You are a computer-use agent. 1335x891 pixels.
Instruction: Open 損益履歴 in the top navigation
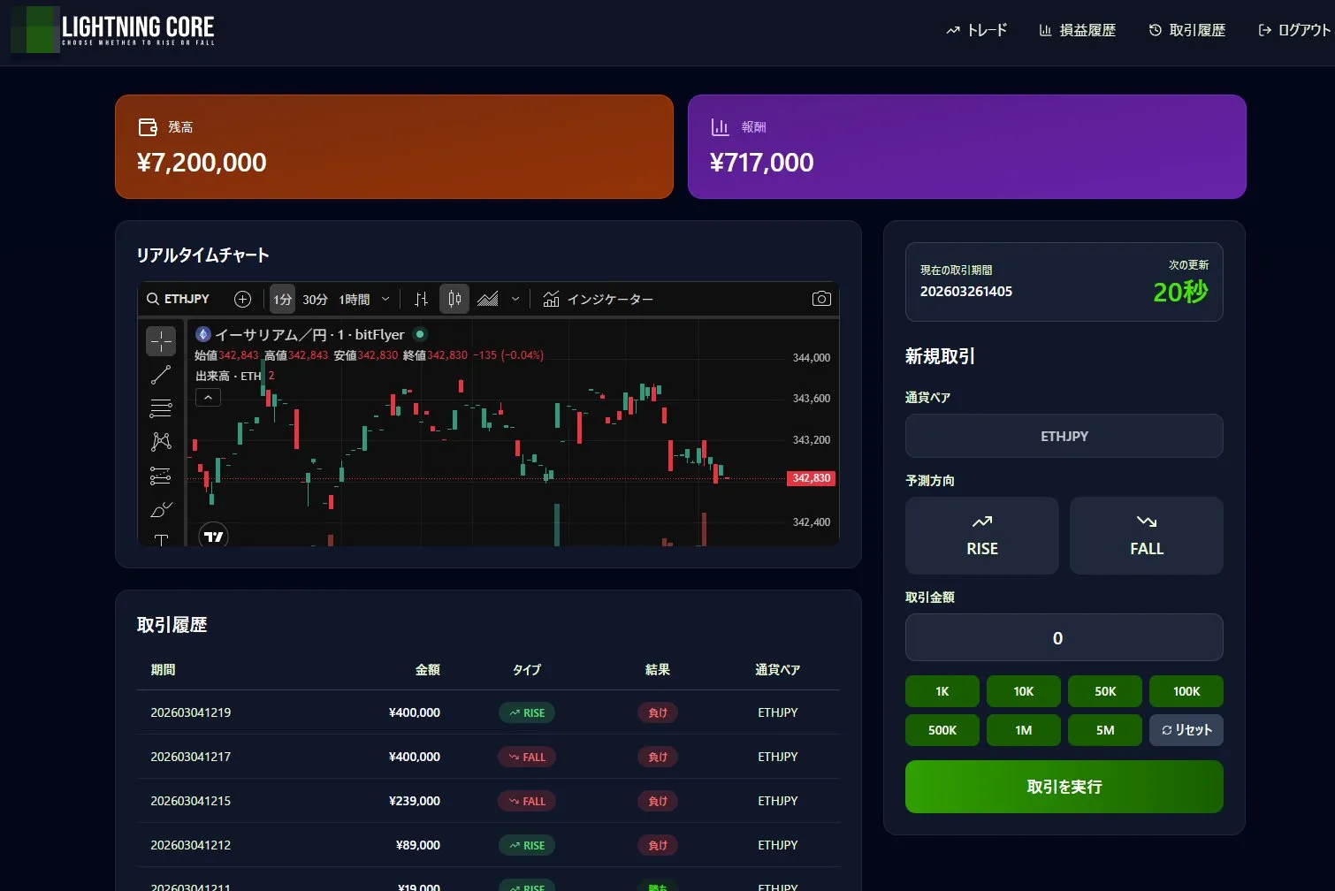[x=1077, y=30]
